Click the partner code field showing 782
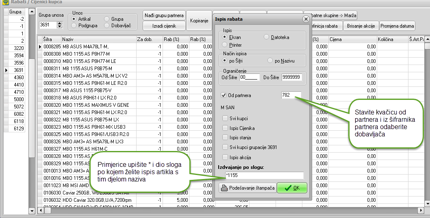This screenshot has height=218, width=430. (x=291, y=95)
